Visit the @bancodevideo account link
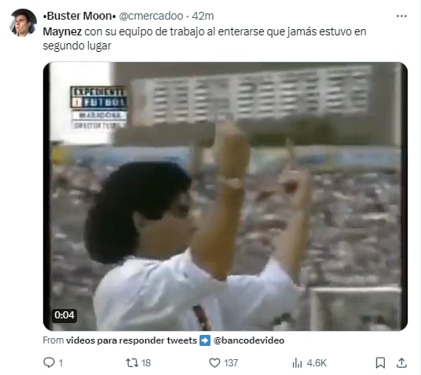Image resolution: width=421 pixels, height=375 pixels. click(x=249, y=340)
